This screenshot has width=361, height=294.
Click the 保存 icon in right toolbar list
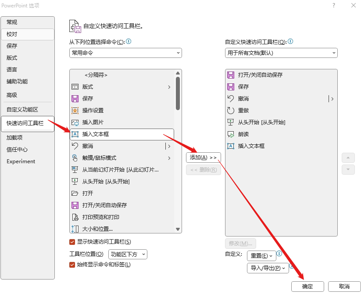coord(231,87)
